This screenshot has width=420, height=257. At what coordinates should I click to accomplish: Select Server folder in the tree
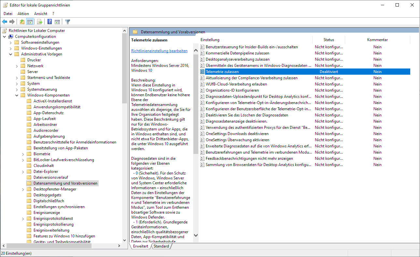coord(33,72)
